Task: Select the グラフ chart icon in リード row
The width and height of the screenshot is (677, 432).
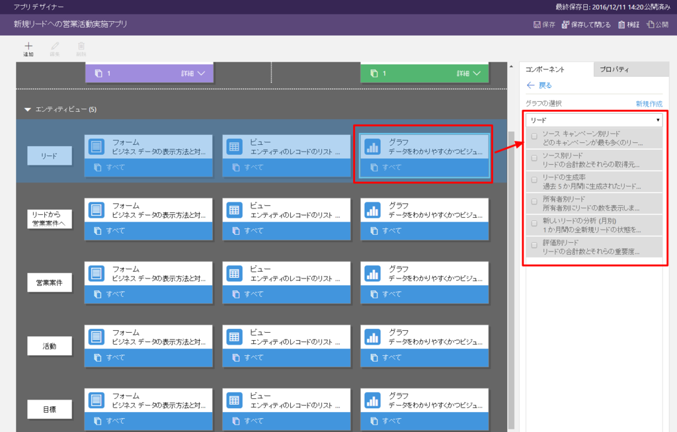Action: click(x=373, y=146)
